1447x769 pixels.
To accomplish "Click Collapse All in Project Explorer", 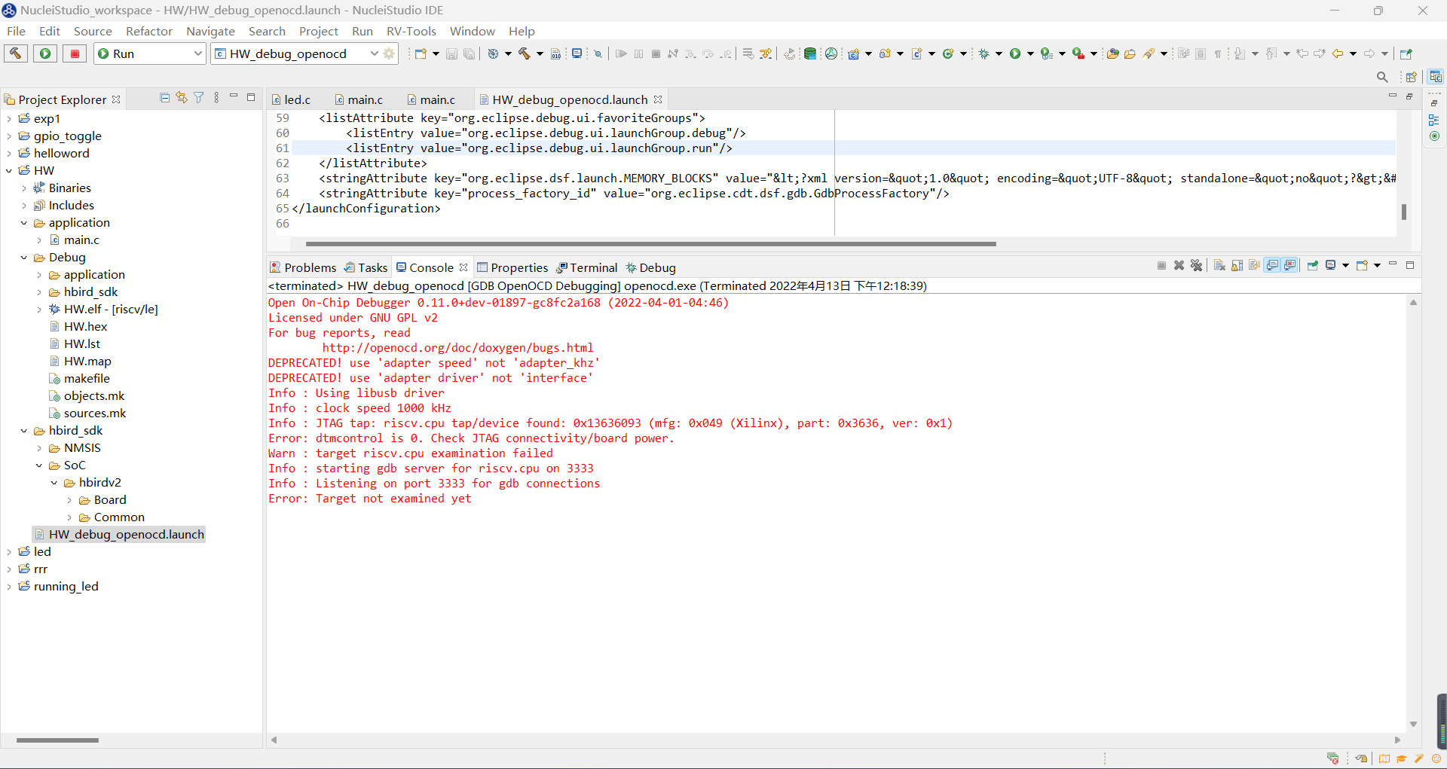I will 164,98.
